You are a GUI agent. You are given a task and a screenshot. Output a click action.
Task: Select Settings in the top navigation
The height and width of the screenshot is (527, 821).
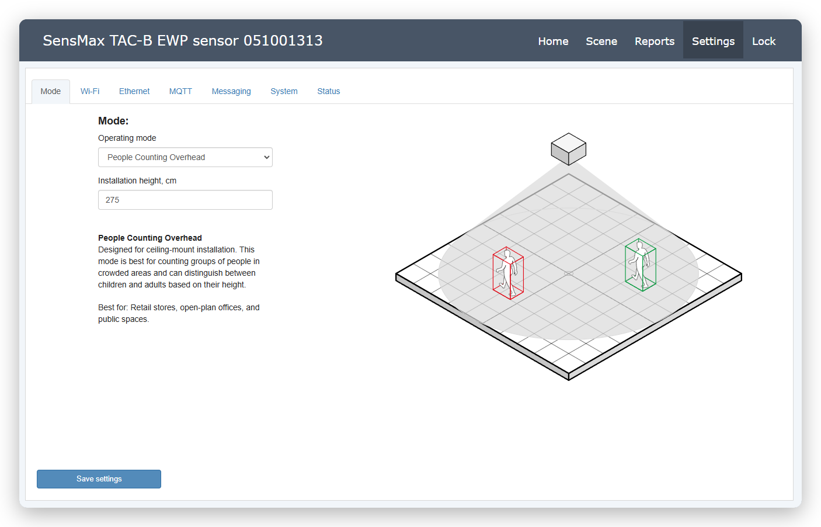713,41
